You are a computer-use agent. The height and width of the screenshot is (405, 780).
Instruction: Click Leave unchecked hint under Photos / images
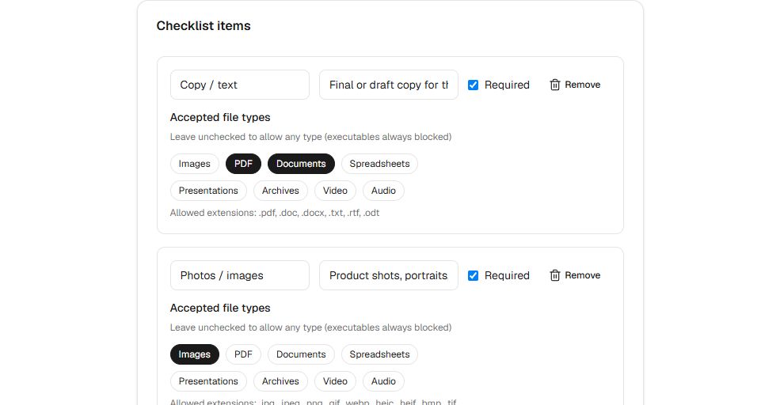311,327
